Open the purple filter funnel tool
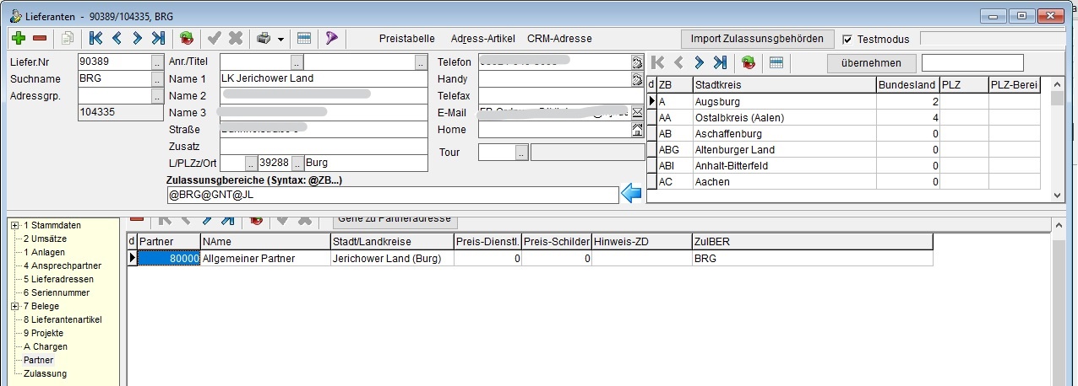This screenshot has height=386, width=1078. [332, 39]
